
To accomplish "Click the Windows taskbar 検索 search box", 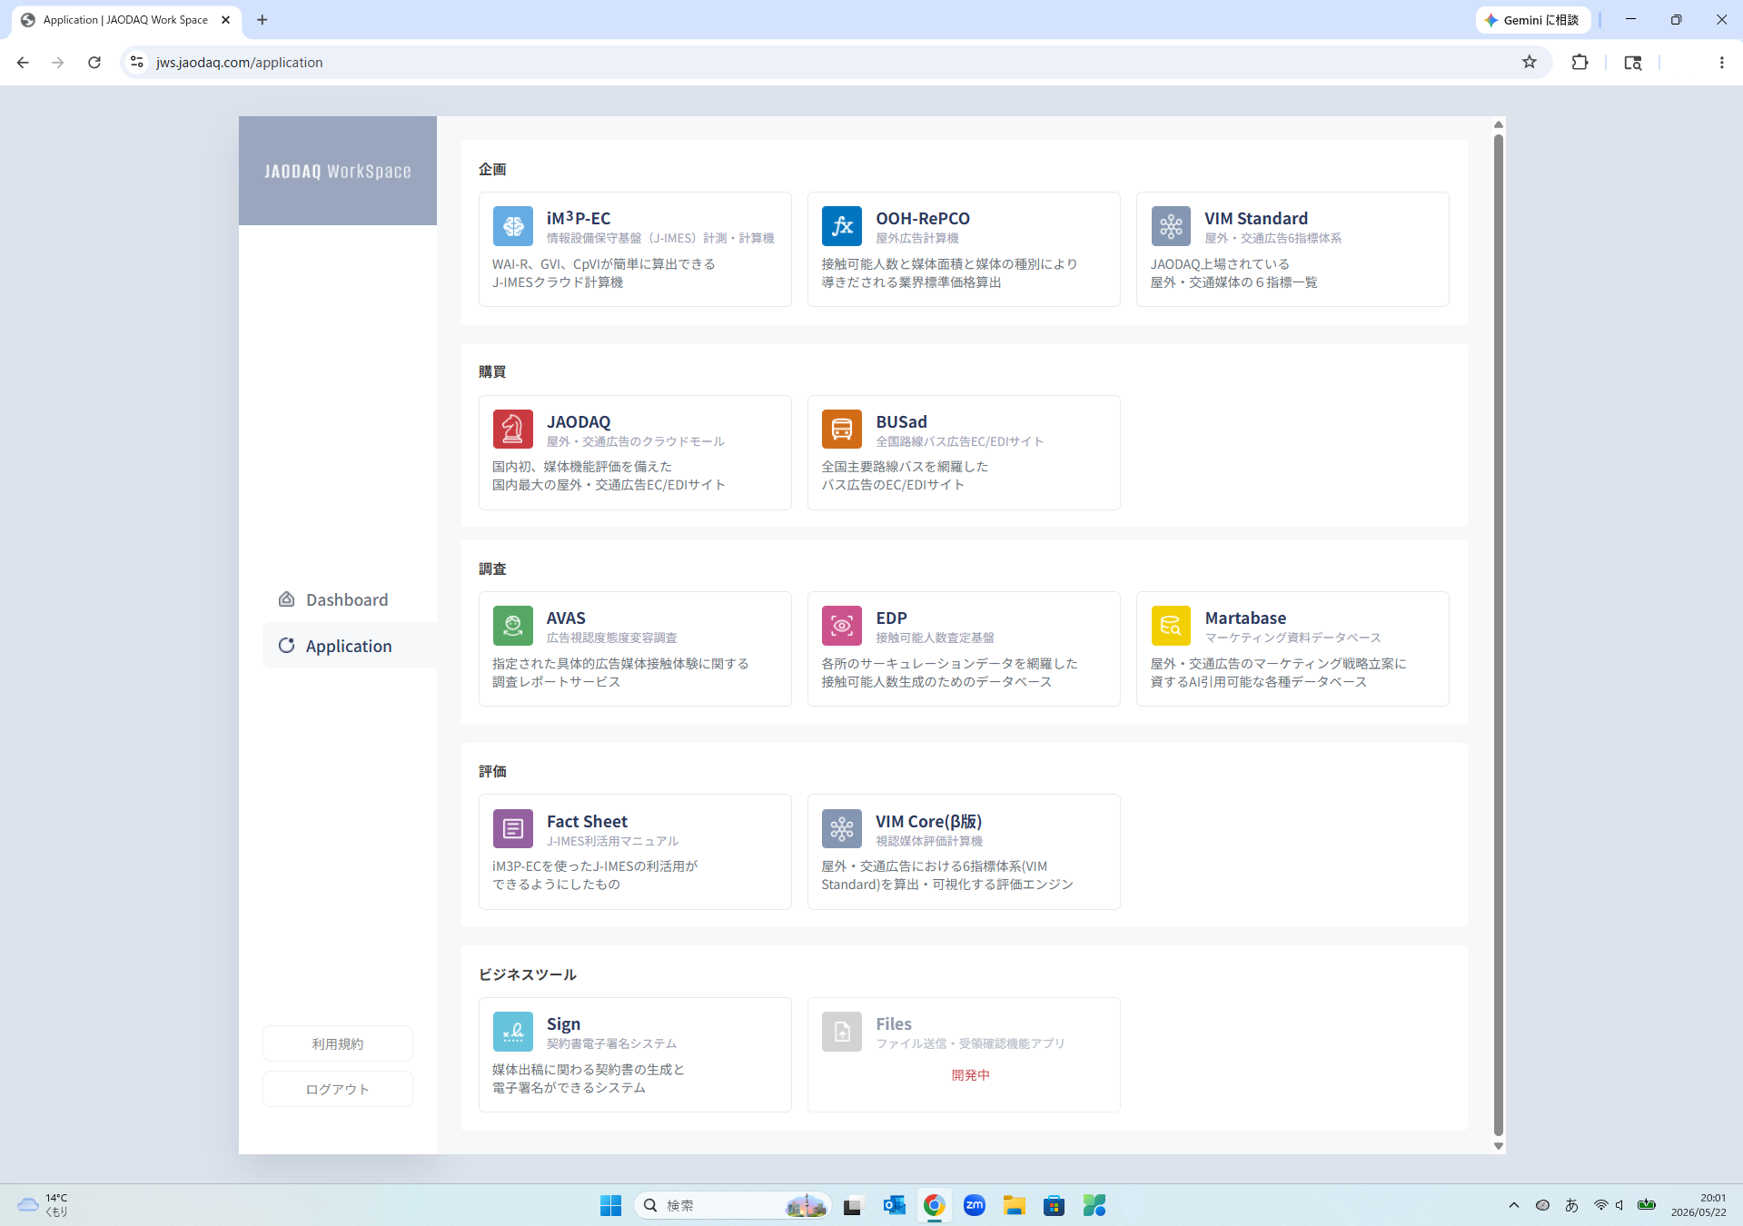I will coord(732,1205).
